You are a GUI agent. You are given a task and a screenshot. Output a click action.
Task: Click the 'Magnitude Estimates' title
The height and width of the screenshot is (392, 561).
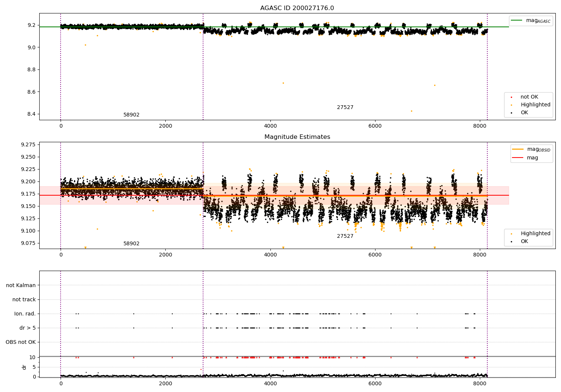tap(297, 137)
